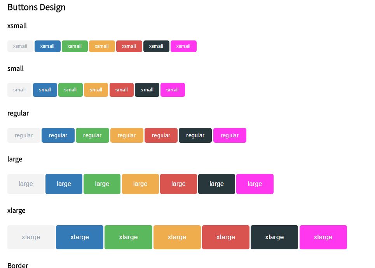Select the dark small button
This screenshot has height=268, width=375.
[x=147, y=90]
